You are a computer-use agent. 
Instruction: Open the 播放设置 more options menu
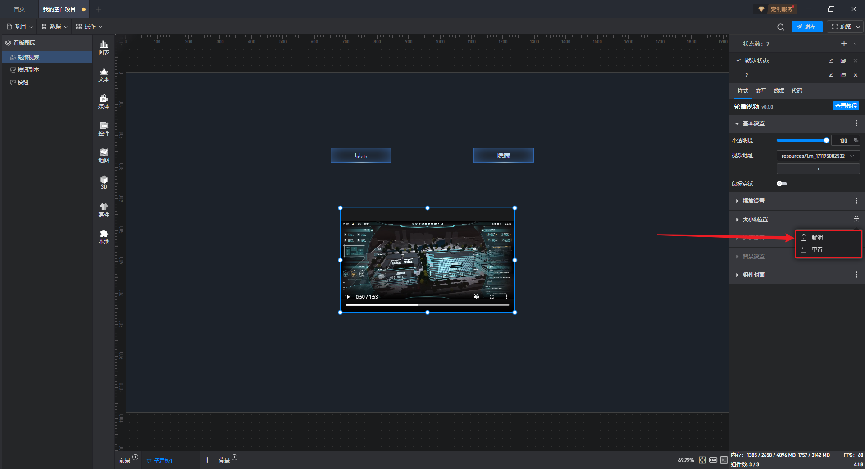(856, 201)
